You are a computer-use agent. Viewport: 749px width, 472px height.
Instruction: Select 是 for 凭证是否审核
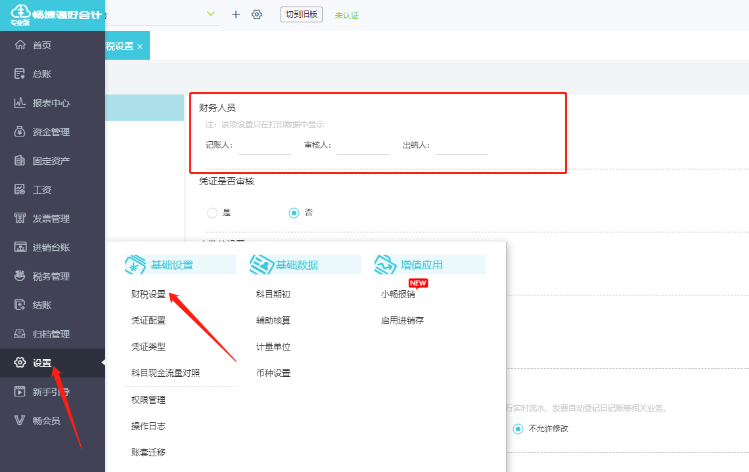tap(212, 213)
